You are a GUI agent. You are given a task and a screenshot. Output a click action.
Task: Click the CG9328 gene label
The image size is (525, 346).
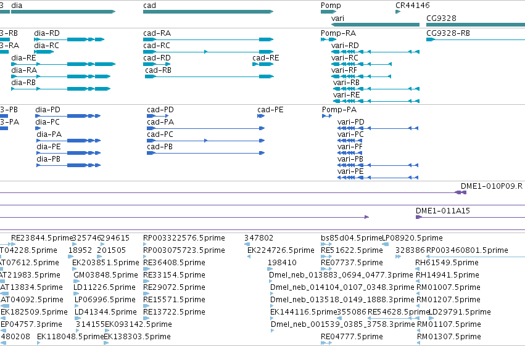coord(441,19)
